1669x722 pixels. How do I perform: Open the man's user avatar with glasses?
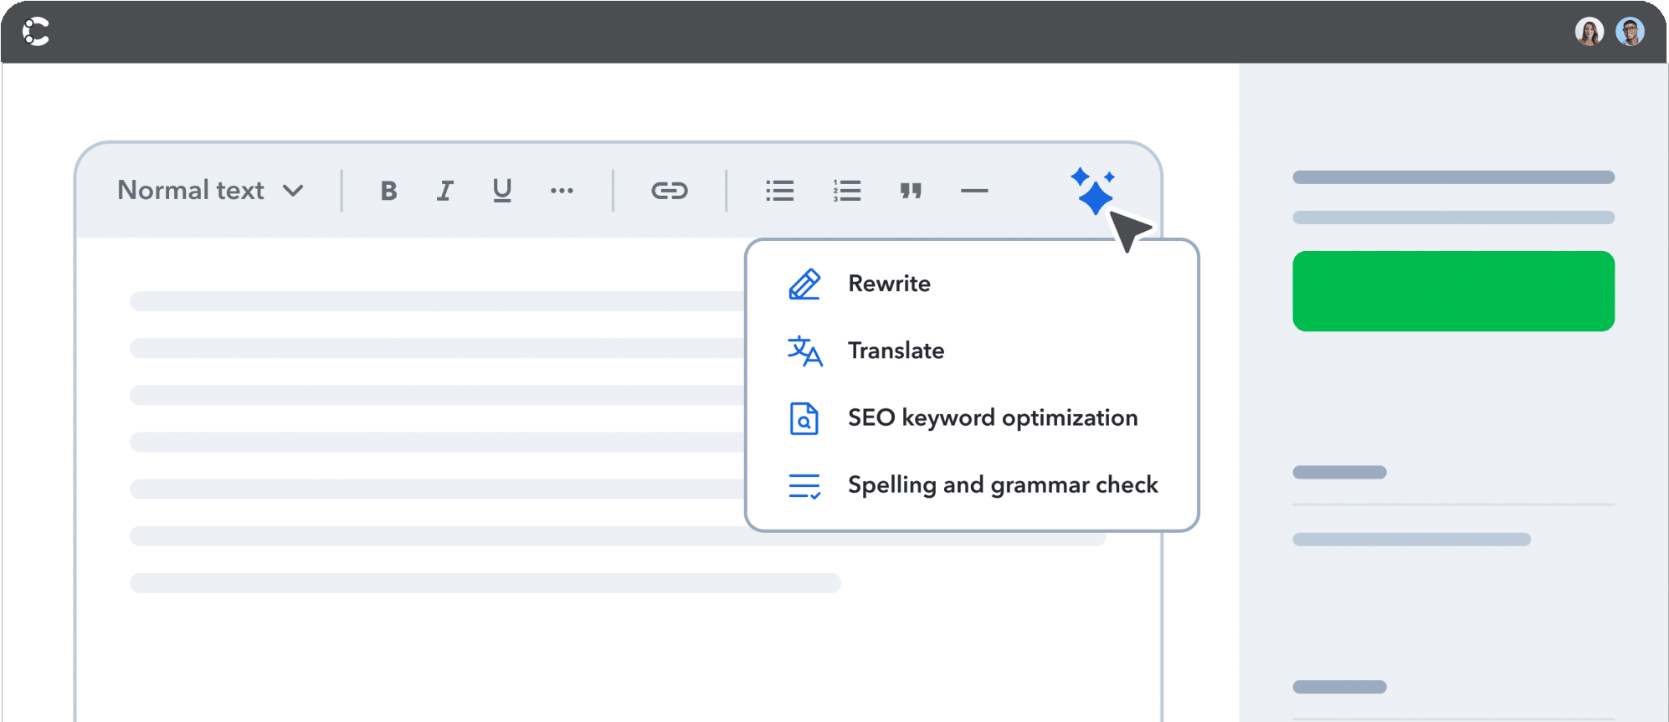(x=1630, y=32)
